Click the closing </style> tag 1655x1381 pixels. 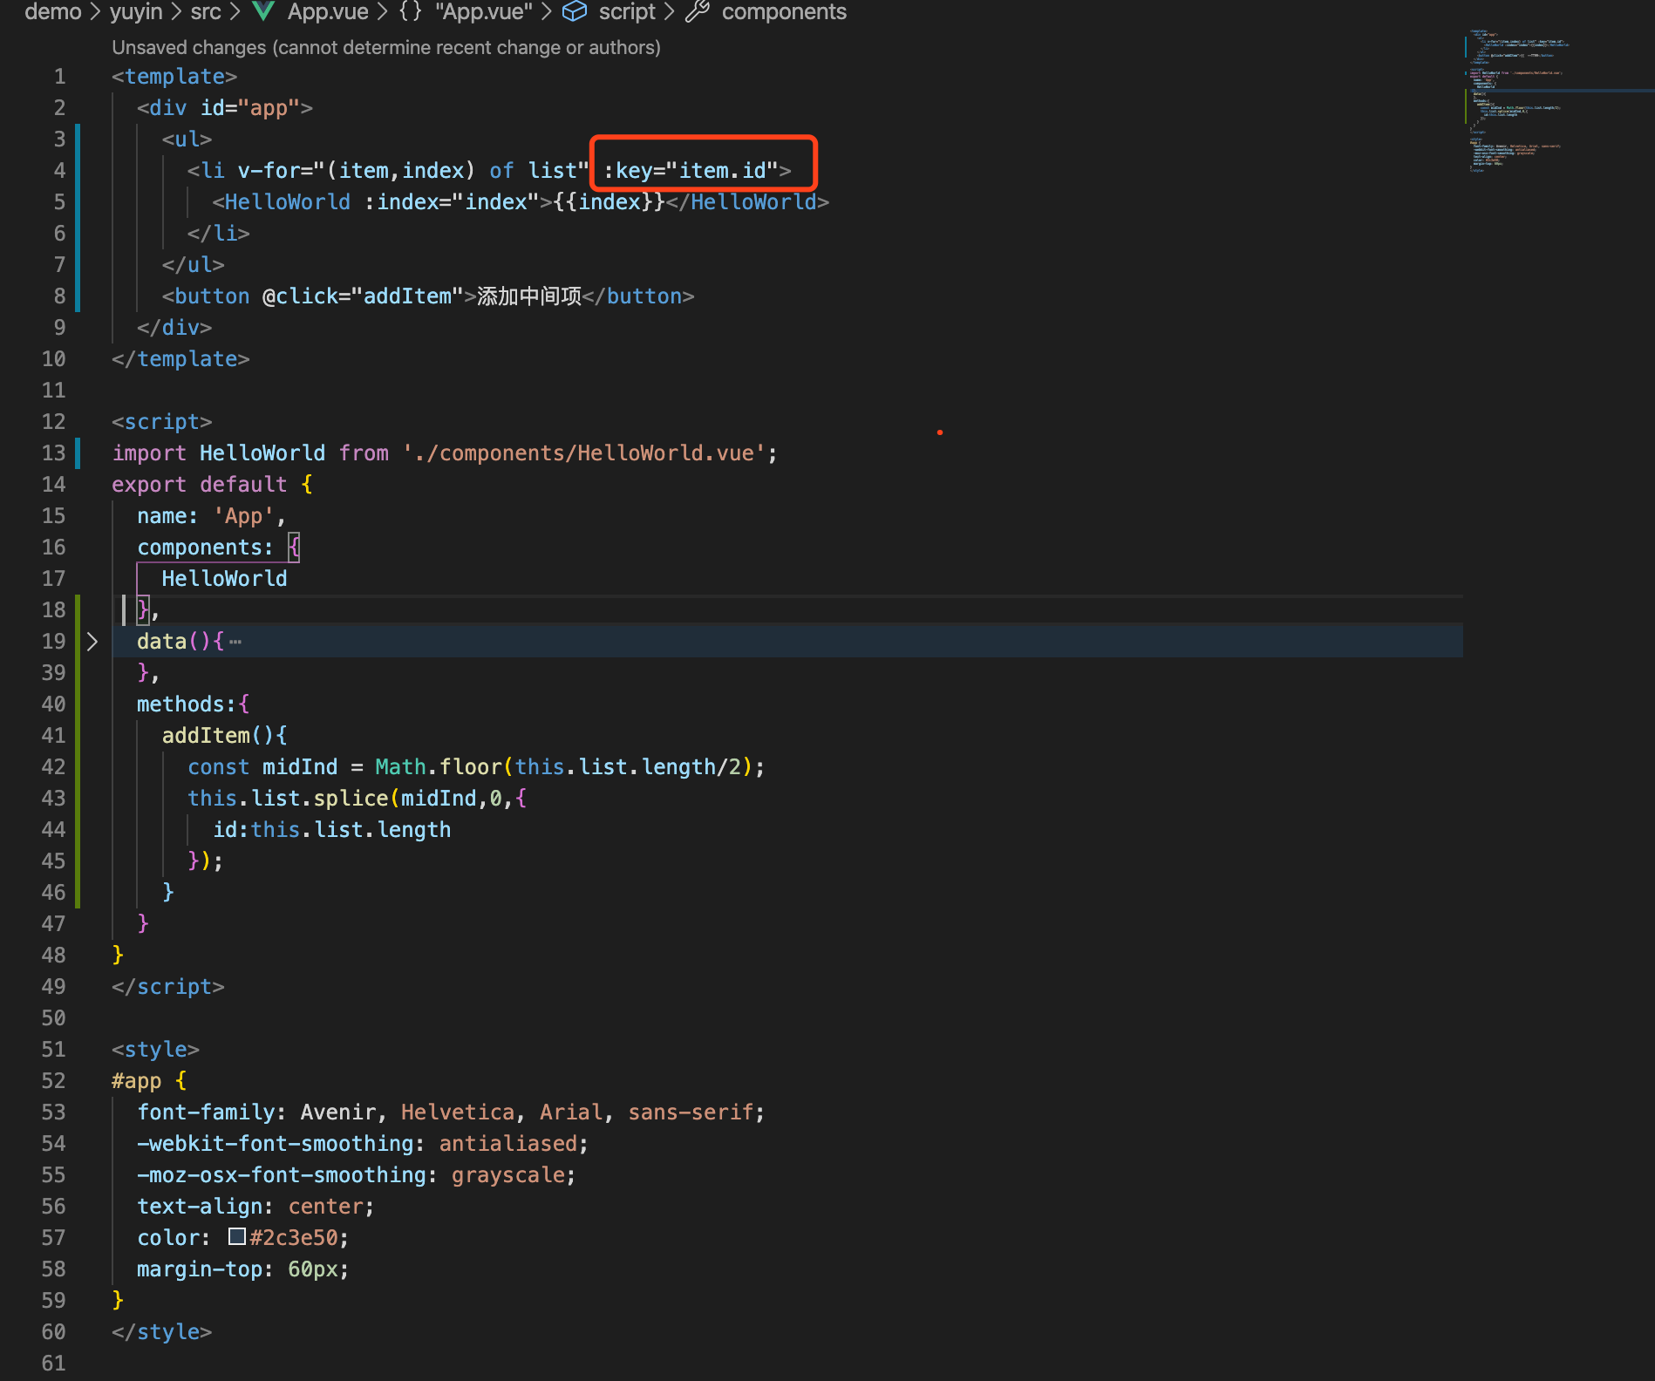(x=162, y=1332)
